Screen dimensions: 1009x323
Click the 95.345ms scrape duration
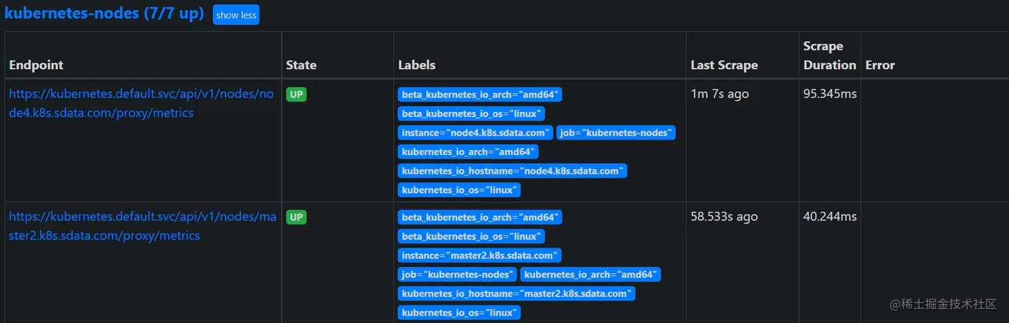(830, 95)
